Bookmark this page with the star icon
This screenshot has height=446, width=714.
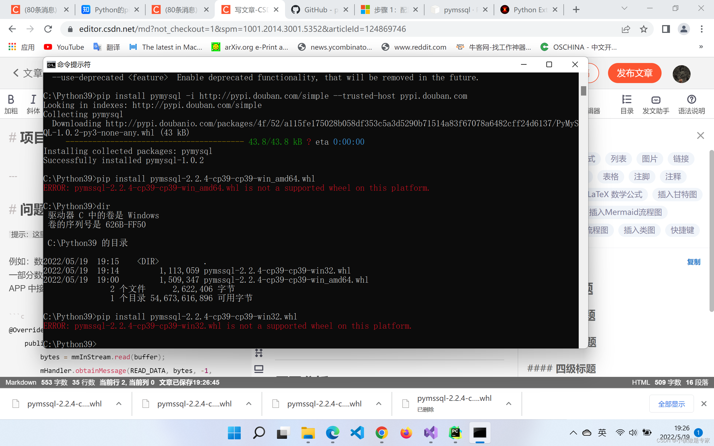[643, 29]
